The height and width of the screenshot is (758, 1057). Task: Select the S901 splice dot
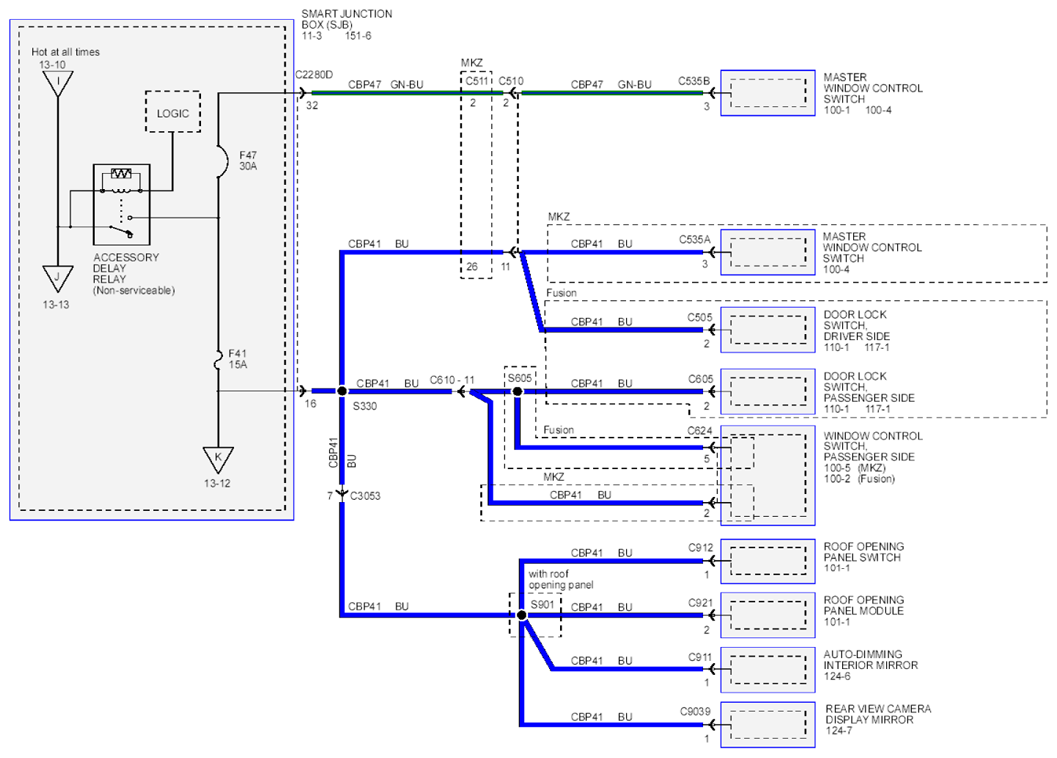coord(521,615)
